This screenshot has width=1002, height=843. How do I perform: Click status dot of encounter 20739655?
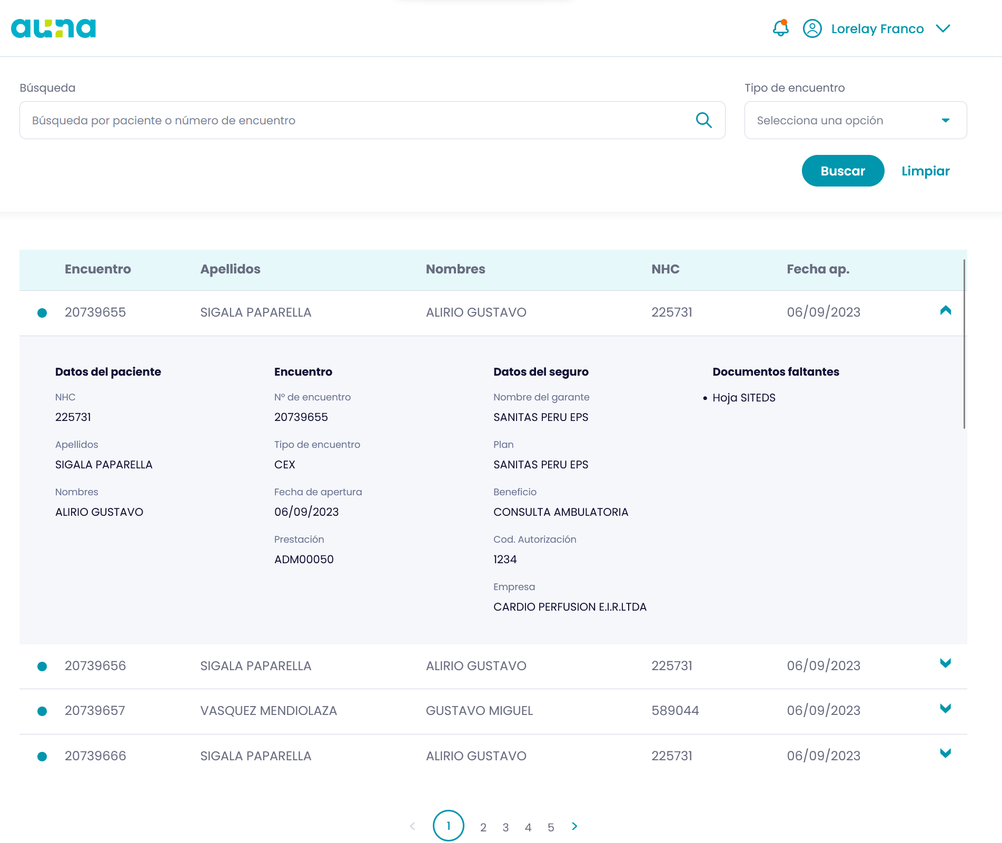tap(42, 313)
